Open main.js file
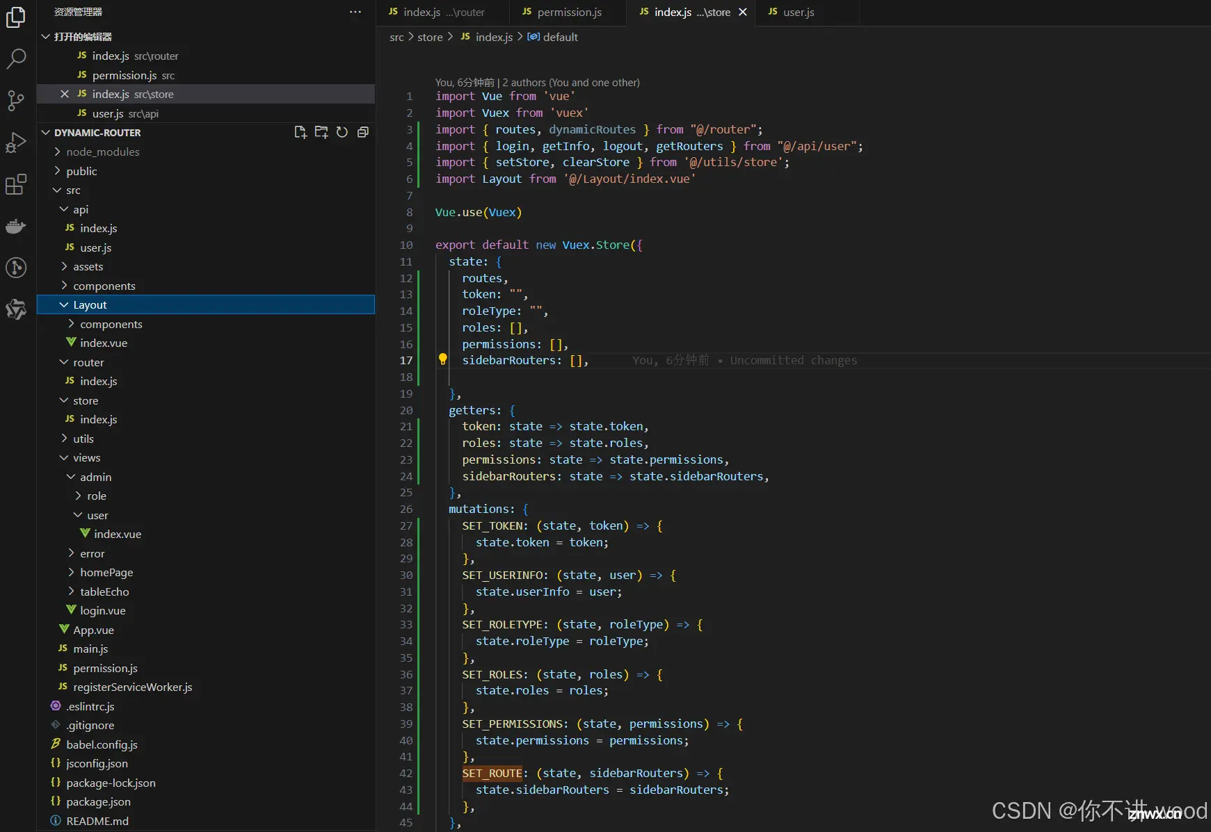 (x=206, y=649)
